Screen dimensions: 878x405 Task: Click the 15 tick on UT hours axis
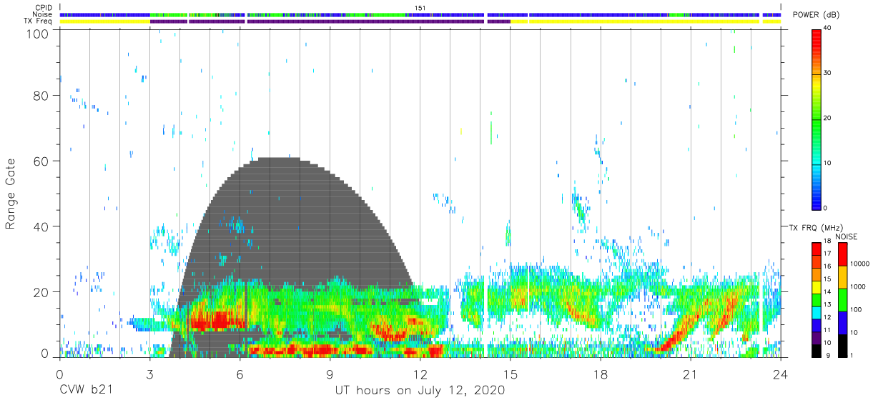tap(510, 374)
